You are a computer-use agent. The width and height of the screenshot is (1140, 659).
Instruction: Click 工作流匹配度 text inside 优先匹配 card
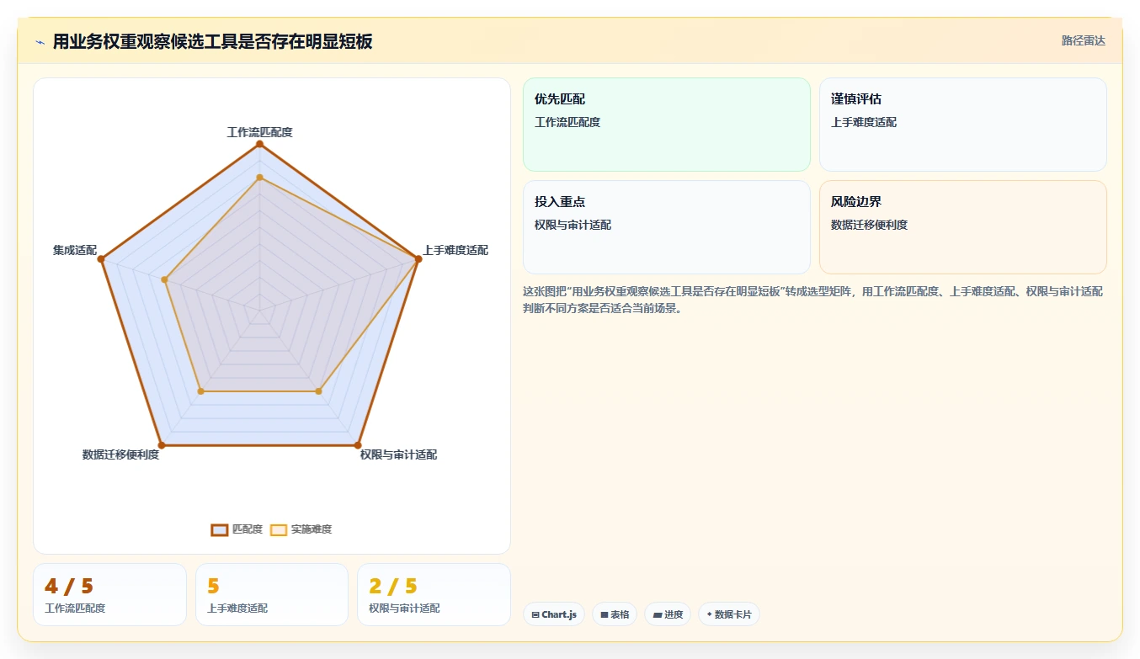coord(567,122)
